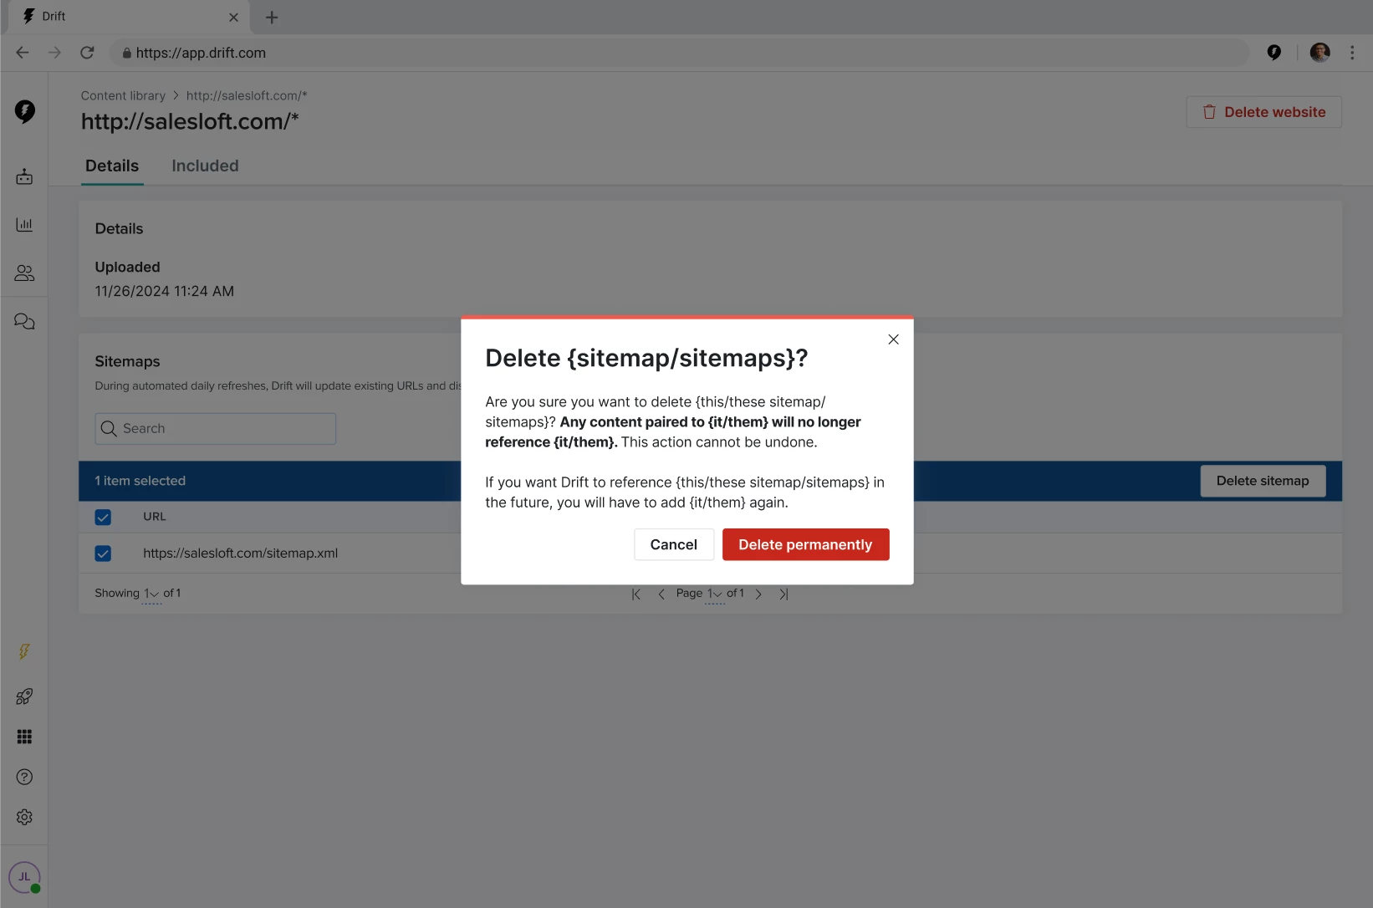Open the contacts people icon in sidebar
Image resolution: width=1373 pixels, height=908 pixels.
point(24,273)
